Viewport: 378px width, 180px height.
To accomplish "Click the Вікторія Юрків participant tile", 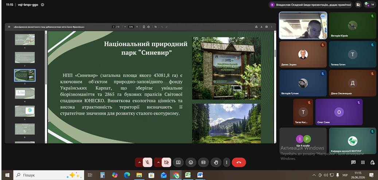I will pos(352,25).
